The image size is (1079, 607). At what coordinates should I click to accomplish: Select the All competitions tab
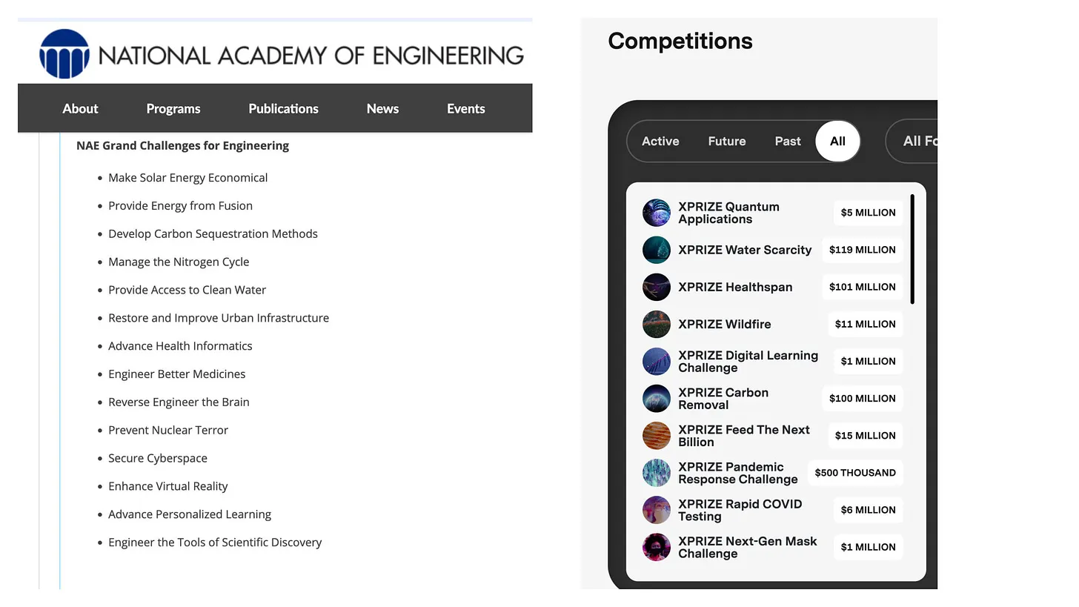point(837,141)
